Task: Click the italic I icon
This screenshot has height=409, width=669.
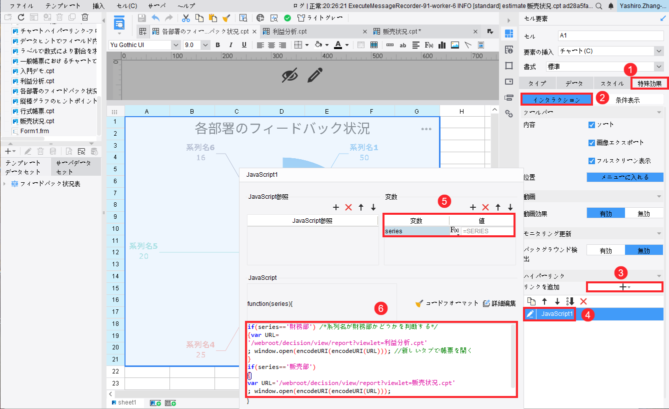Action: (231, 45)
